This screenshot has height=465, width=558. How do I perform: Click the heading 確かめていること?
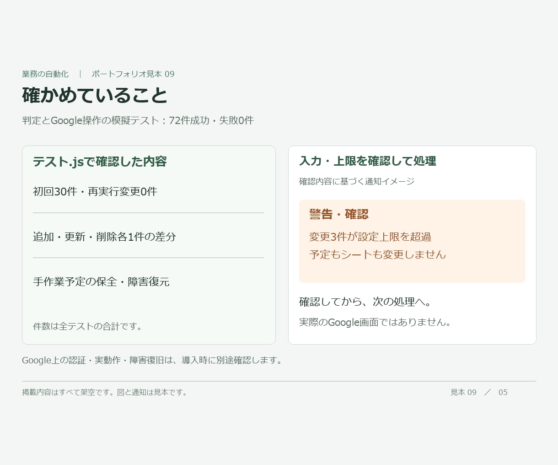tap(95, 95)
